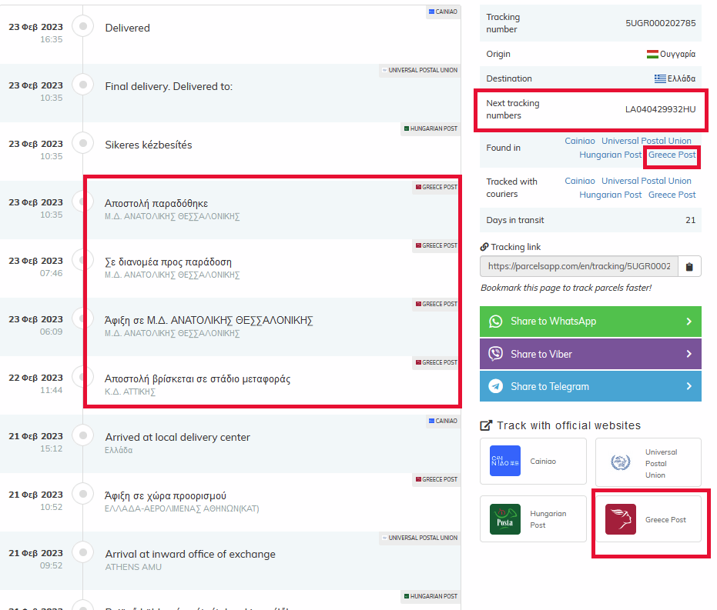Viewport: 717px width, 610px height.
Task: Click timeline dot for Arrived at local delivery center
Action: coord(83,435)
